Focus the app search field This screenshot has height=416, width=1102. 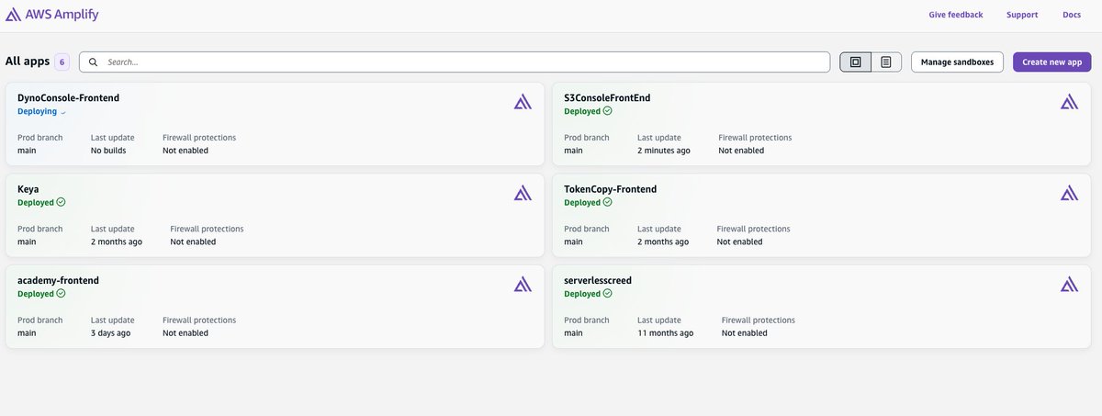[x=455, y=62]
